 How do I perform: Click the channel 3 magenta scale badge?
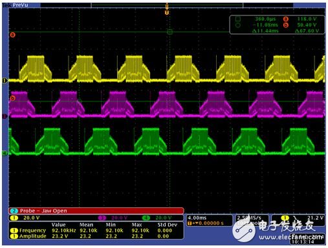tap(102, 218)
